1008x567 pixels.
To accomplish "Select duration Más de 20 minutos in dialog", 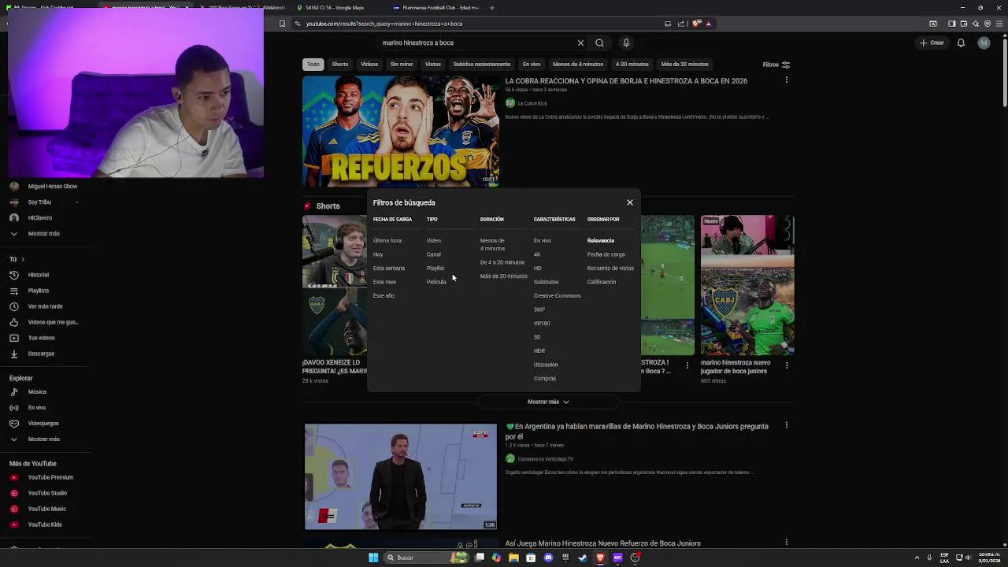I will click(504, 276).
